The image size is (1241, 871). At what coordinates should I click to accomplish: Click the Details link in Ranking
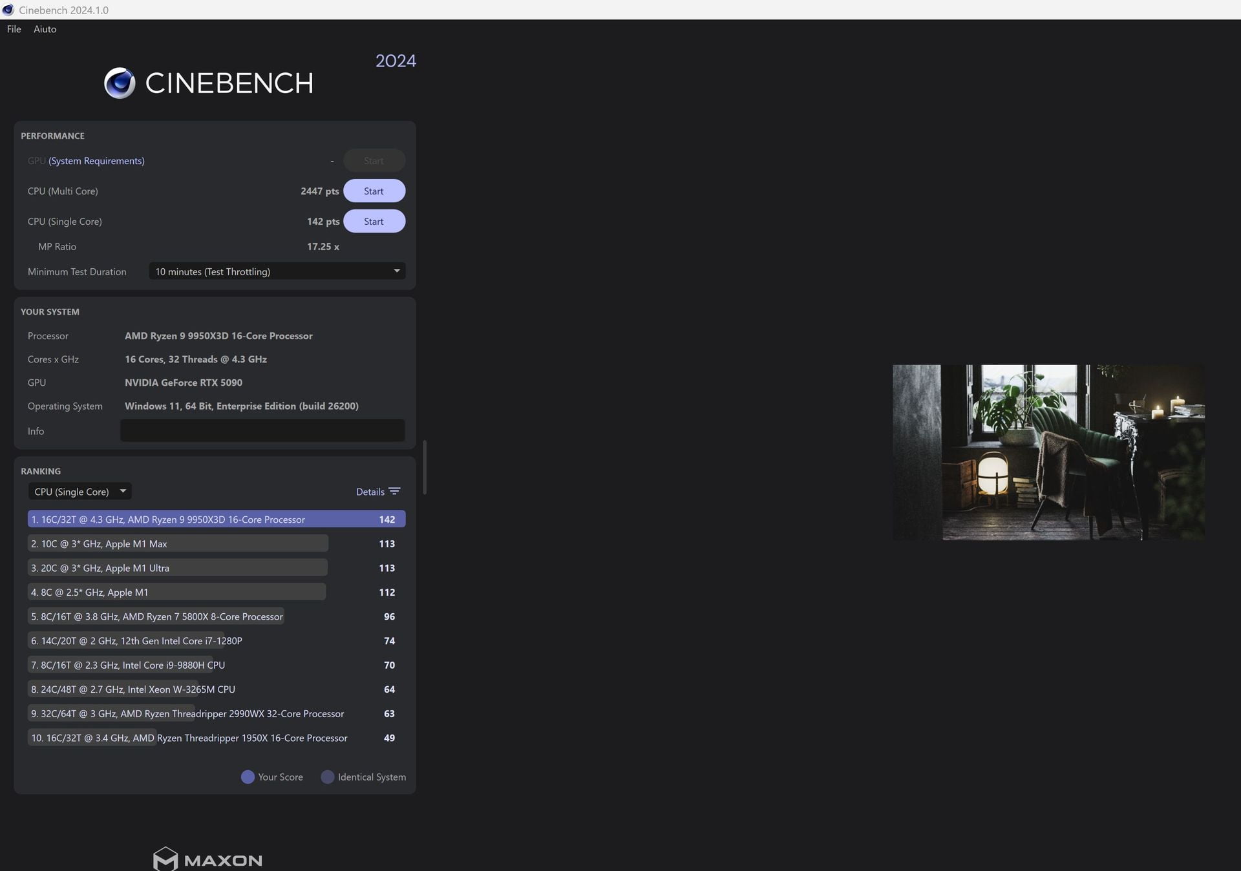pyautogui.click(x=370, y=492)
